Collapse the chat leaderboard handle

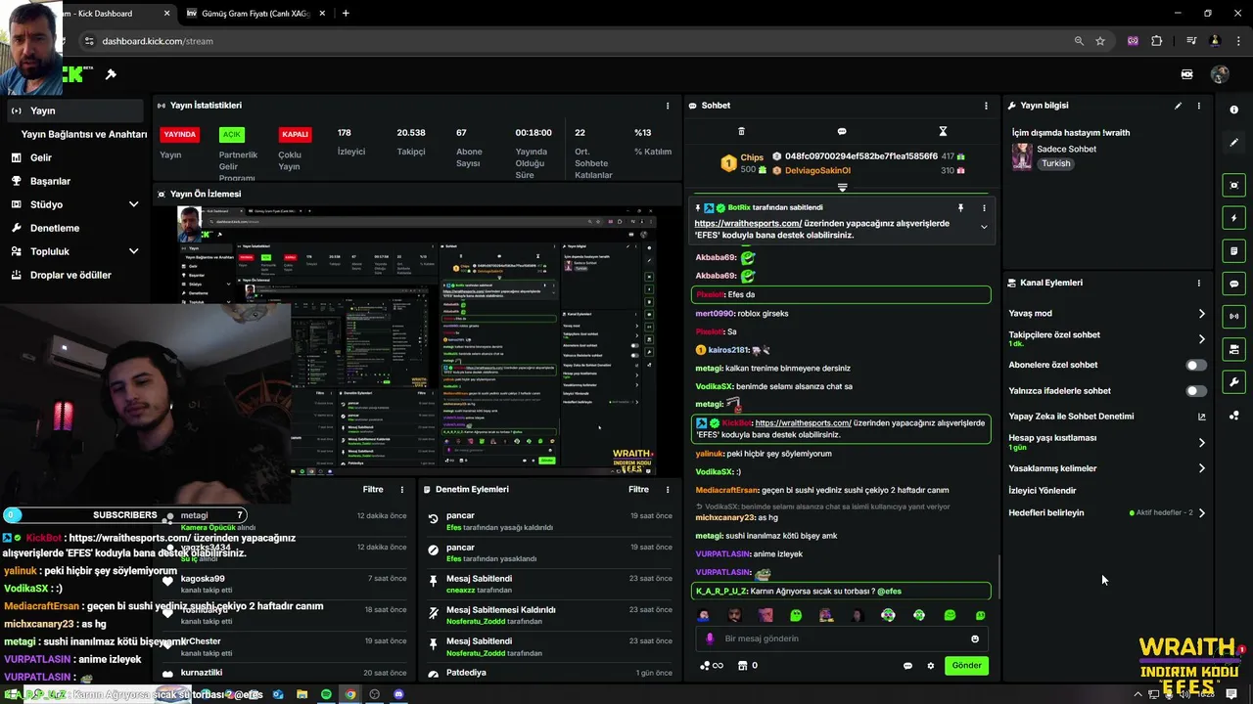[x=842, y=187]
